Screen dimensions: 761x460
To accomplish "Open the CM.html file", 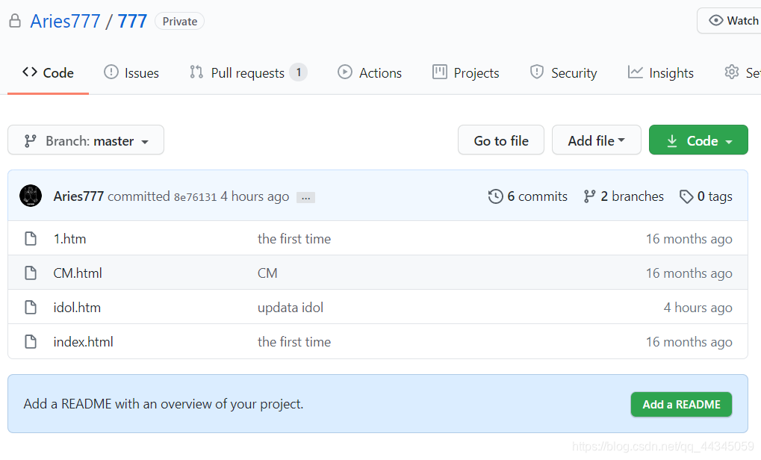I will (x=78, y=273).
